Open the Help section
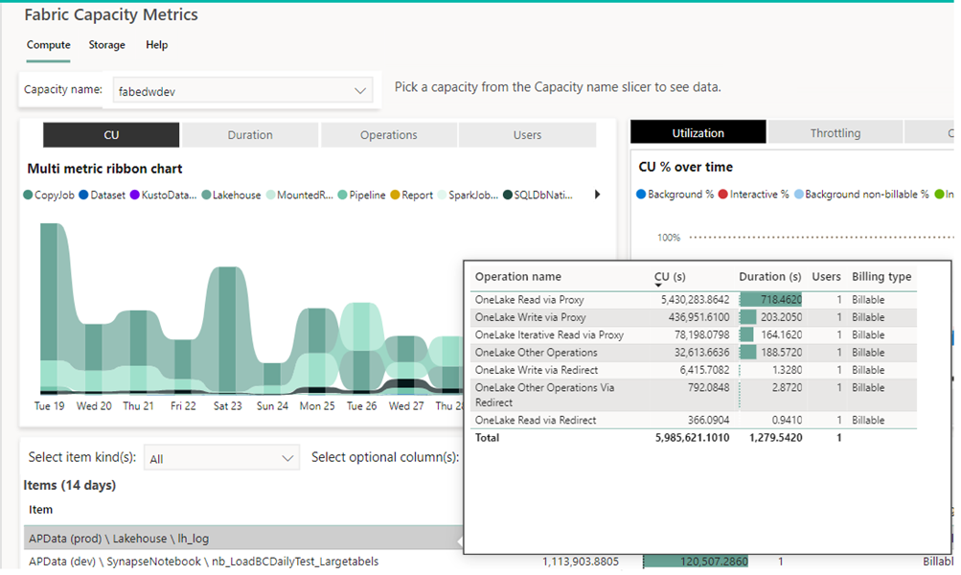This screenshot has width=961, height=575. coord(156,45)
